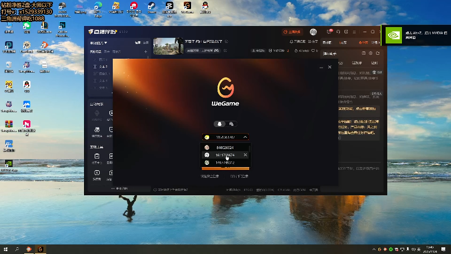The height and width of the screenshot is (254, 451).
Task: Click the first icon in the assistant panel header
Action: tap(364, 53)
